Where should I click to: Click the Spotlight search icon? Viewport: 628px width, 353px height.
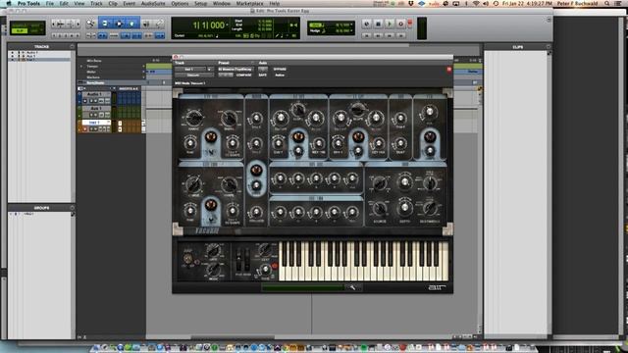click(607, 3)
